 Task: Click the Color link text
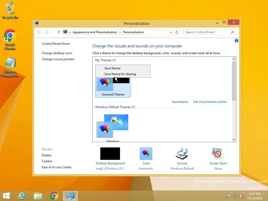[x=146, y=163]
